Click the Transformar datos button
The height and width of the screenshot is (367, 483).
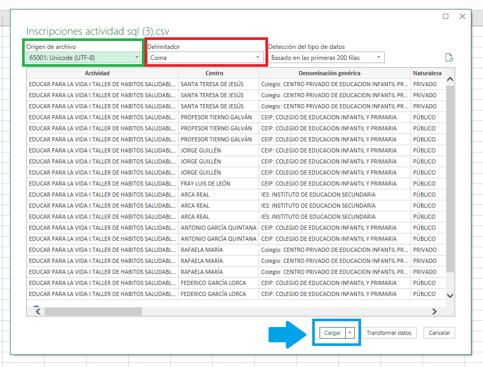pyautogui.click(x=389, y=333)
